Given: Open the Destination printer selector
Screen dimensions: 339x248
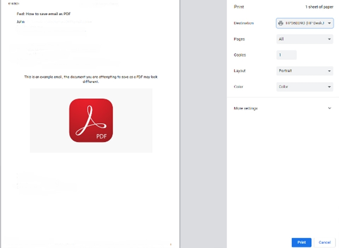Looking at the screenshot, I should [304, 23].
